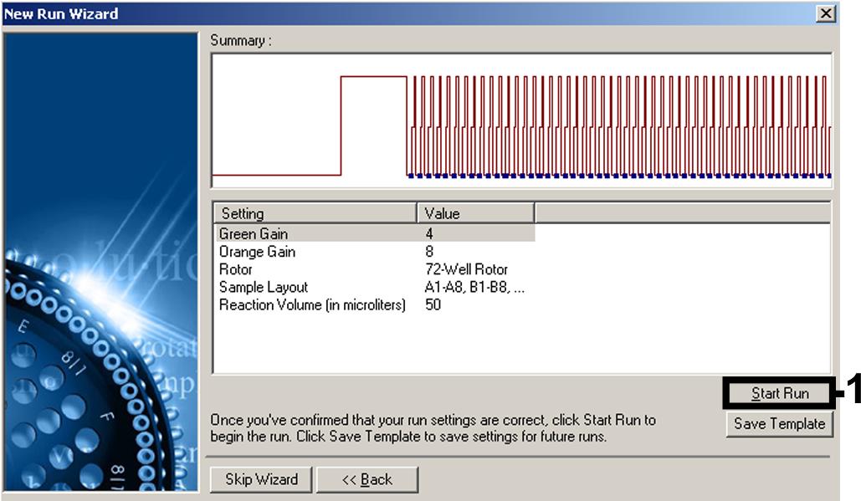Click the Orange Gain value 8

click(429, 251)
